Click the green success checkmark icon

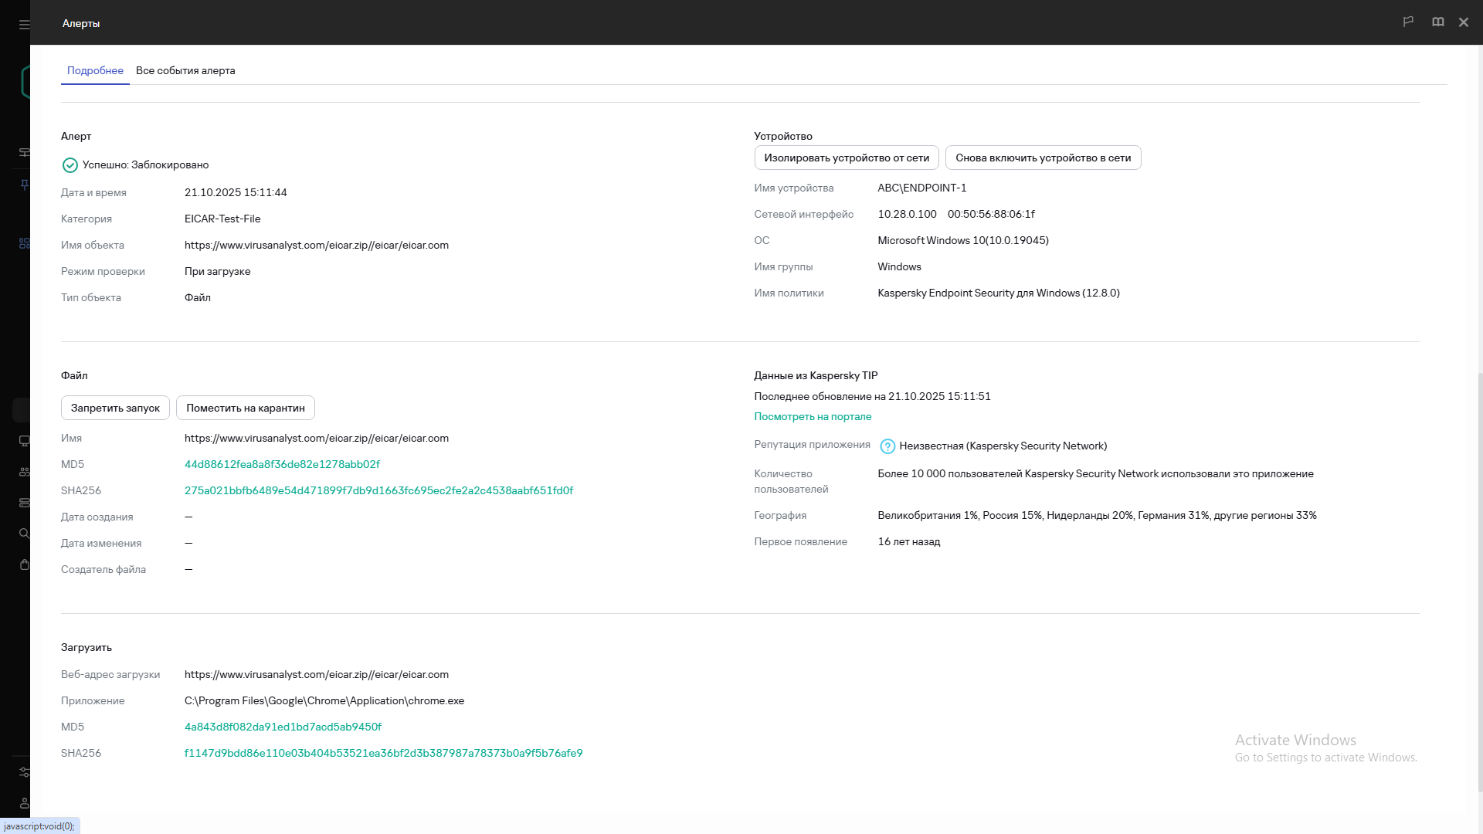point(70,165)
